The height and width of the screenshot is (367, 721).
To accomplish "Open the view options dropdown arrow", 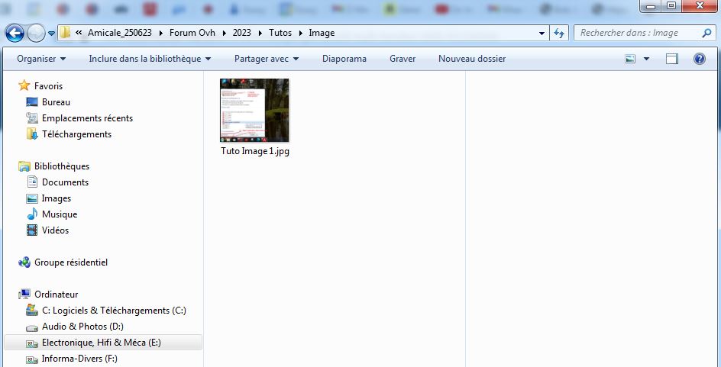I will pyautogui.click(x=646, y=59).
